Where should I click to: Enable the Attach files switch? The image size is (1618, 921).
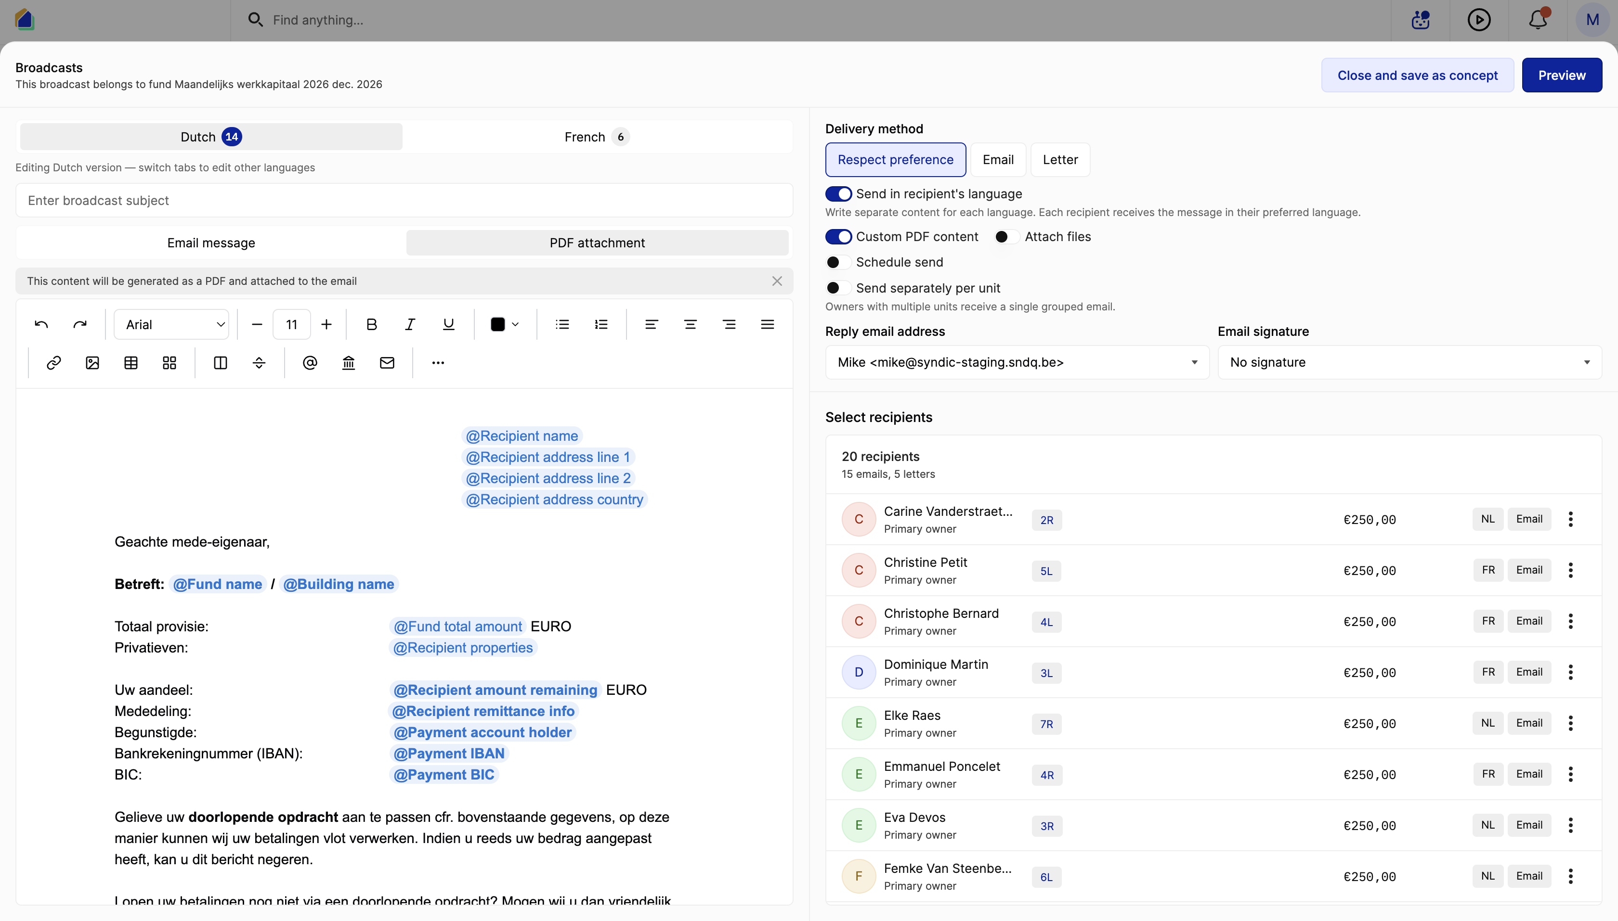click(1006, 237)
